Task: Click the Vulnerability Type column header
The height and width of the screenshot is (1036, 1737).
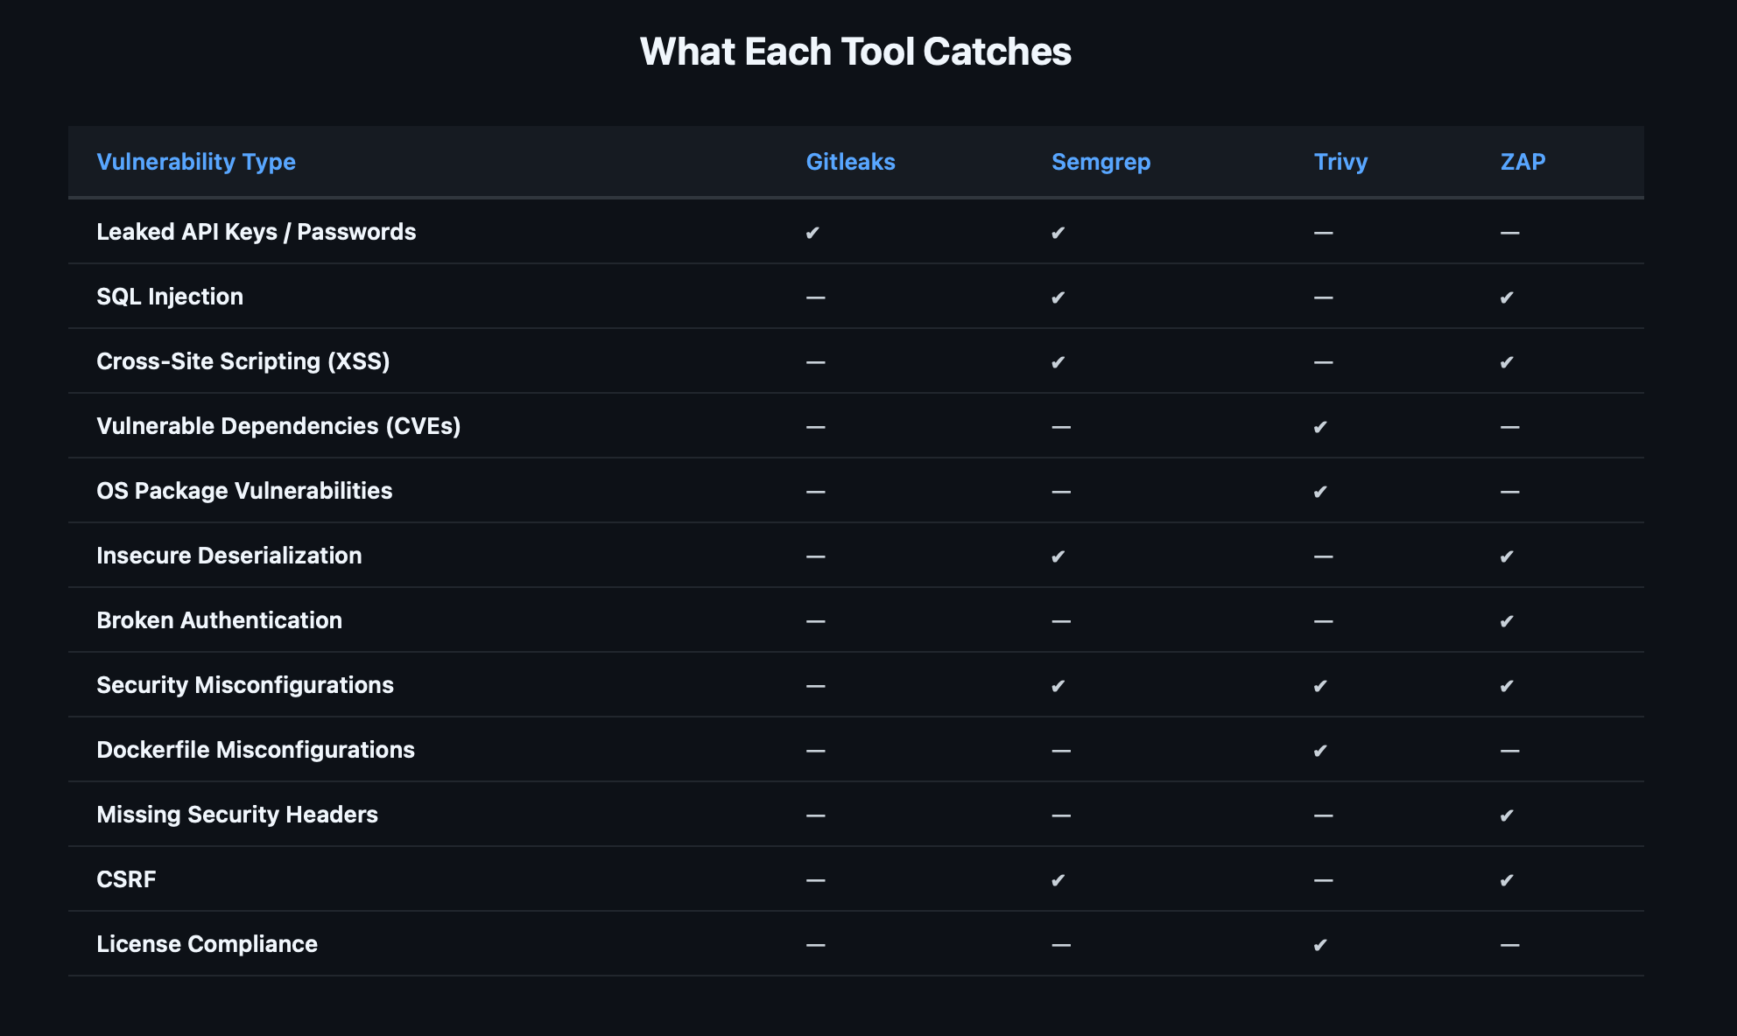Action: [x=196, y=162]
